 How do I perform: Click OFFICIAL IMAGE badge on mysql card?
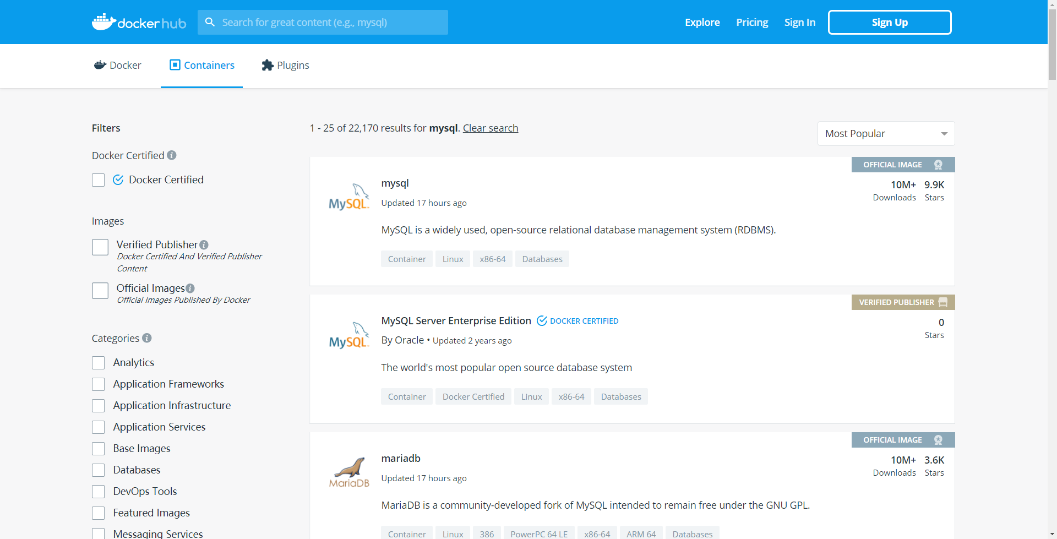coord(903,165)
